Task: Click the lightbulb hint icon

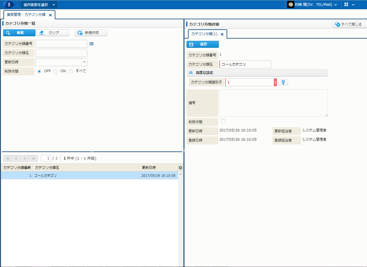Action: pos(283,82)
